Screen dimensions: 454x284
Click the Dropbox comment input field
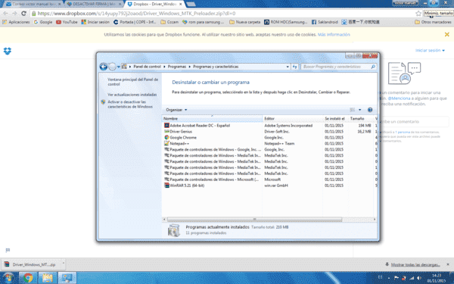coord(415,122)
